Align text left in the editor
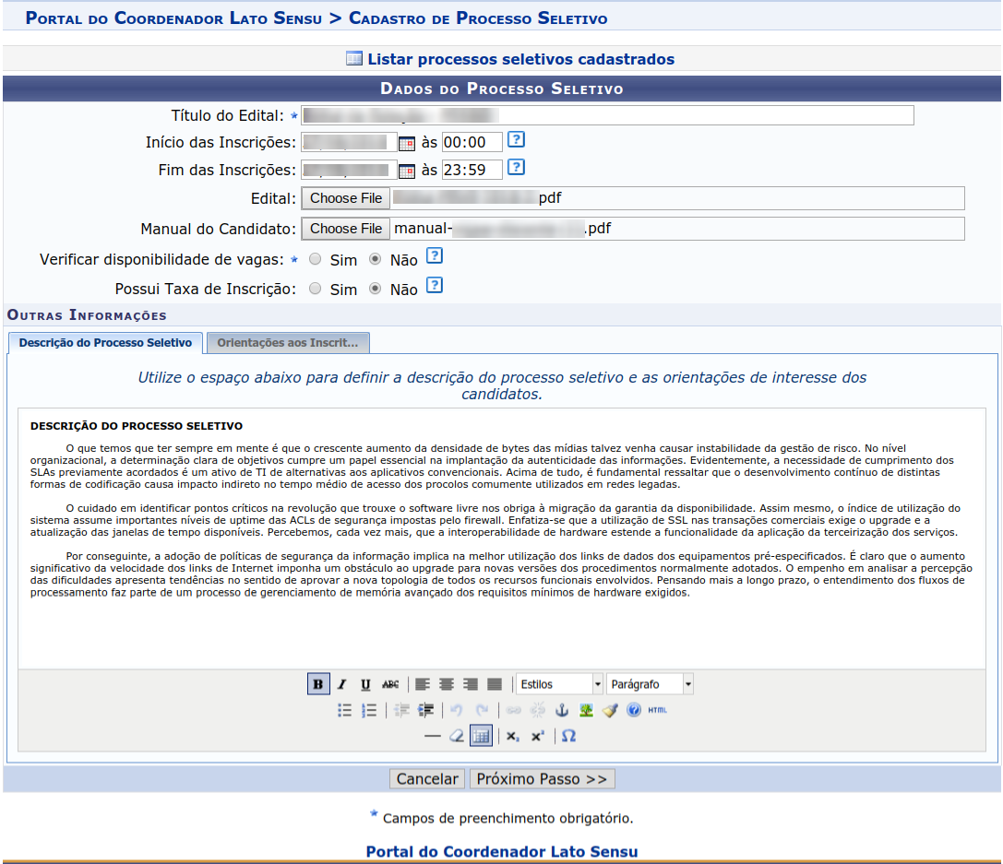The height and width of the screenshot is (864, 1003). click(423, 684)
